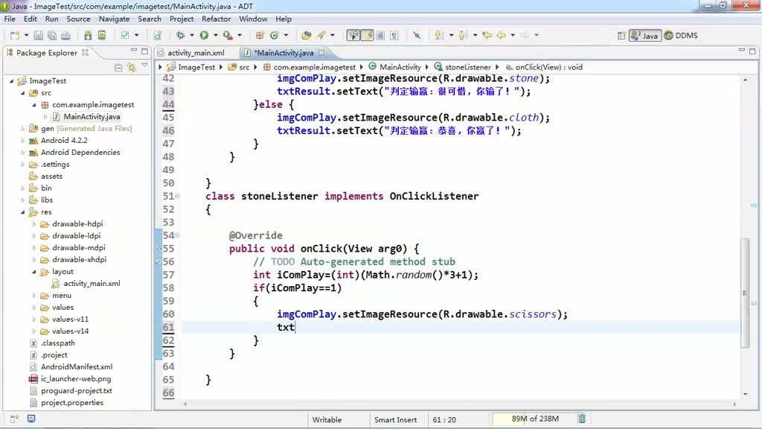Click the Back navigation arrow icon
The height and width of the screenshot is (429, 762).
pyautogui.click(x=501, y=36)
